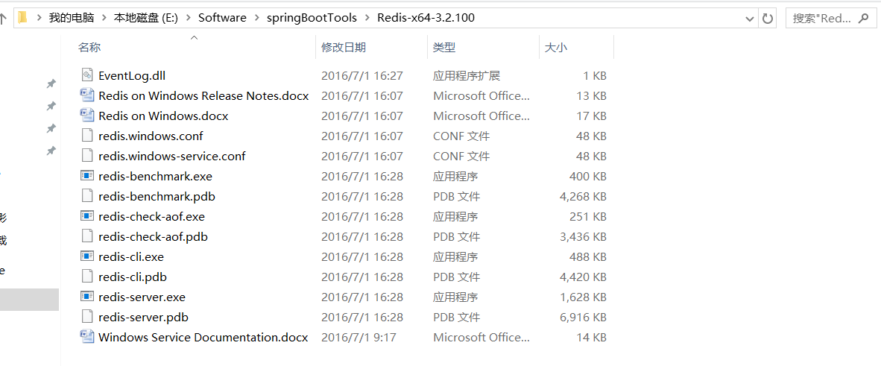Select redis-check-aof.exe file name
Image resolution: width=881 pixels, height=366 pixels.
(152, 216)
